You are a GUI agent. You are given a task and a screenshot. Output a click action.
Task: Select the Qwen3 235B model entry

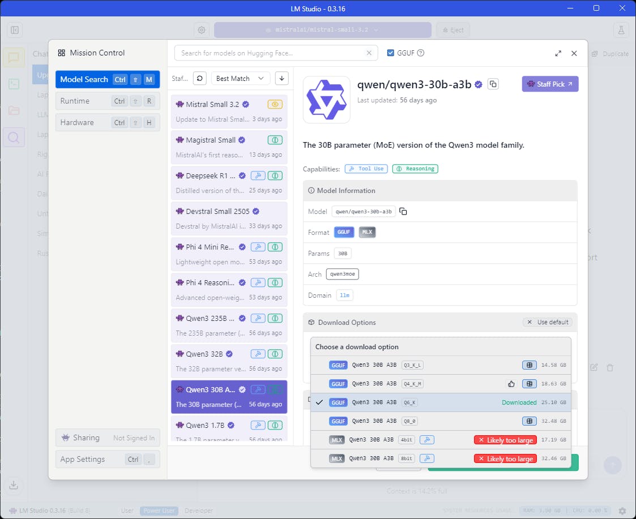[229, 325]
